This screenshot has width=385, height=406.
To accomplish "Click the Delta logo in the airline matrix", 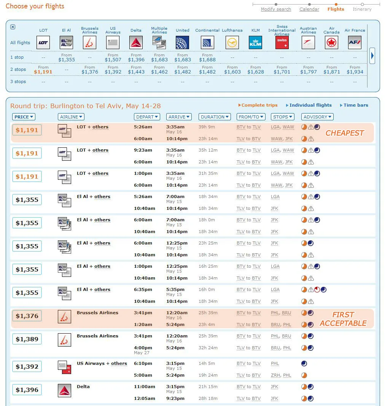I will click(136, 42).
